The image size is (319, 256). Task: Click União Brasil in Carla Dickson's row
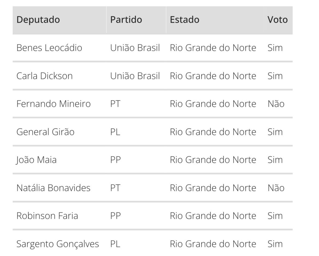135,76
